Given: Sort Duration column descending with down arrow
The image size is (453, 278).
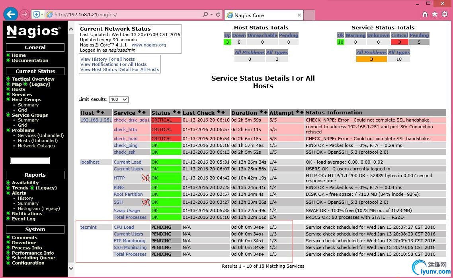Looking at the screenshot, I should pyautogui.click(x=265, y=112).
